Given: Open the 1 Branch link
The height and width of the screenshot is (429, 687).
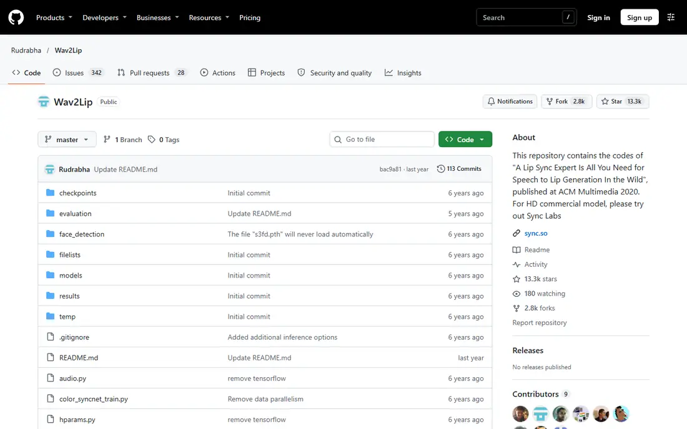Looking at the screenshot, I should (122, 140).
